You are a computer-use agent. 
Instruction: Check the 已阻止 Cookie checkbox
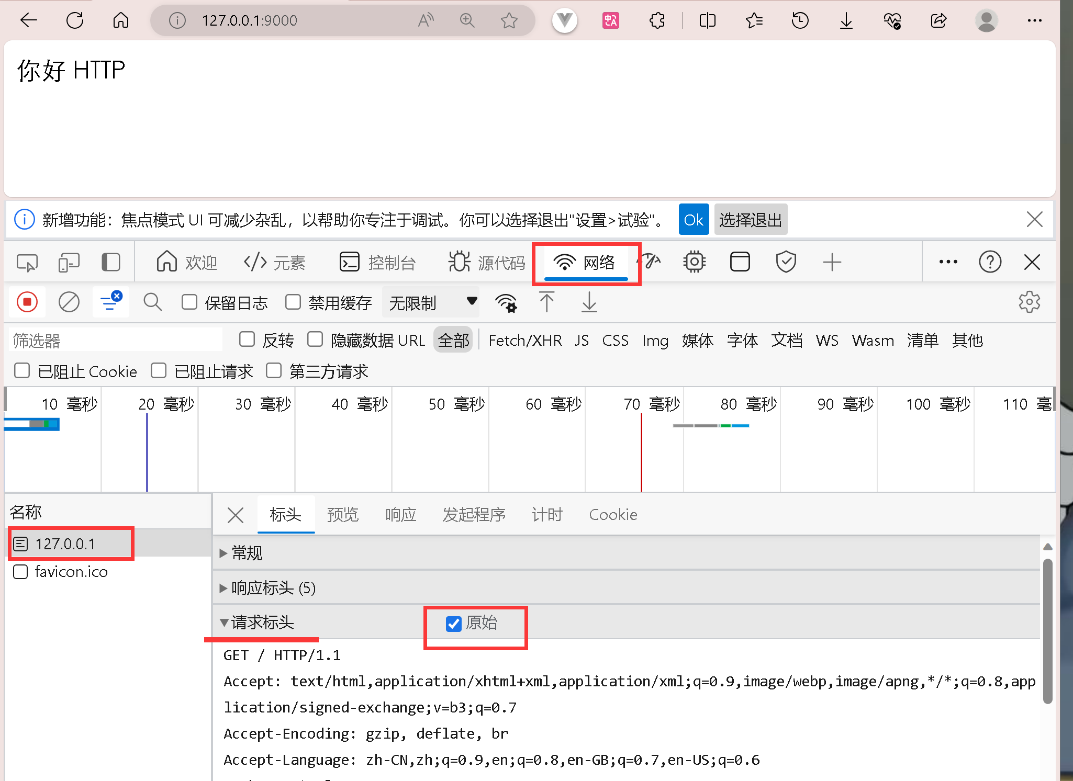click(22, 370)
